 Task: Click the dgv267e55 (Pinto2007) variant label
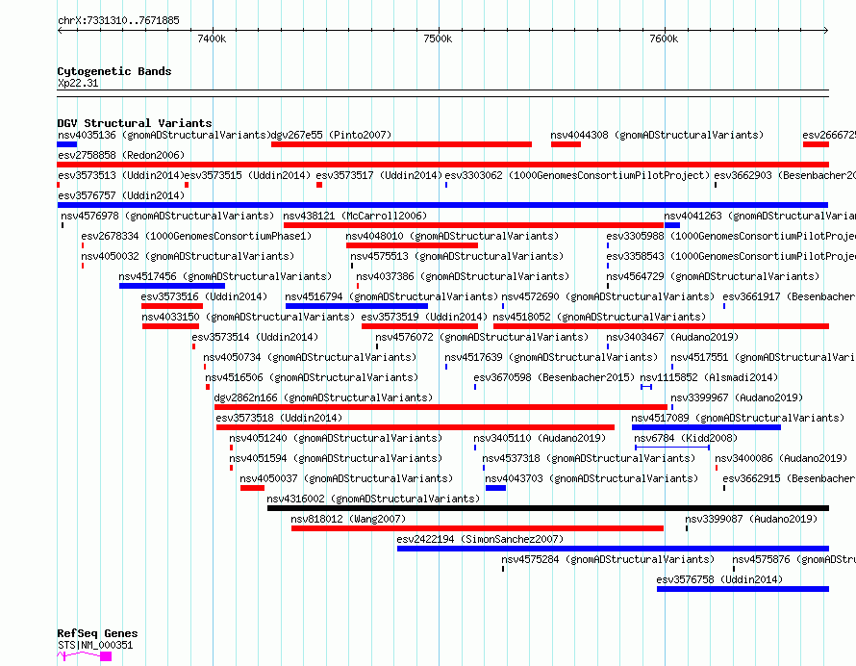pyautogui.click(x=332, y=135)
